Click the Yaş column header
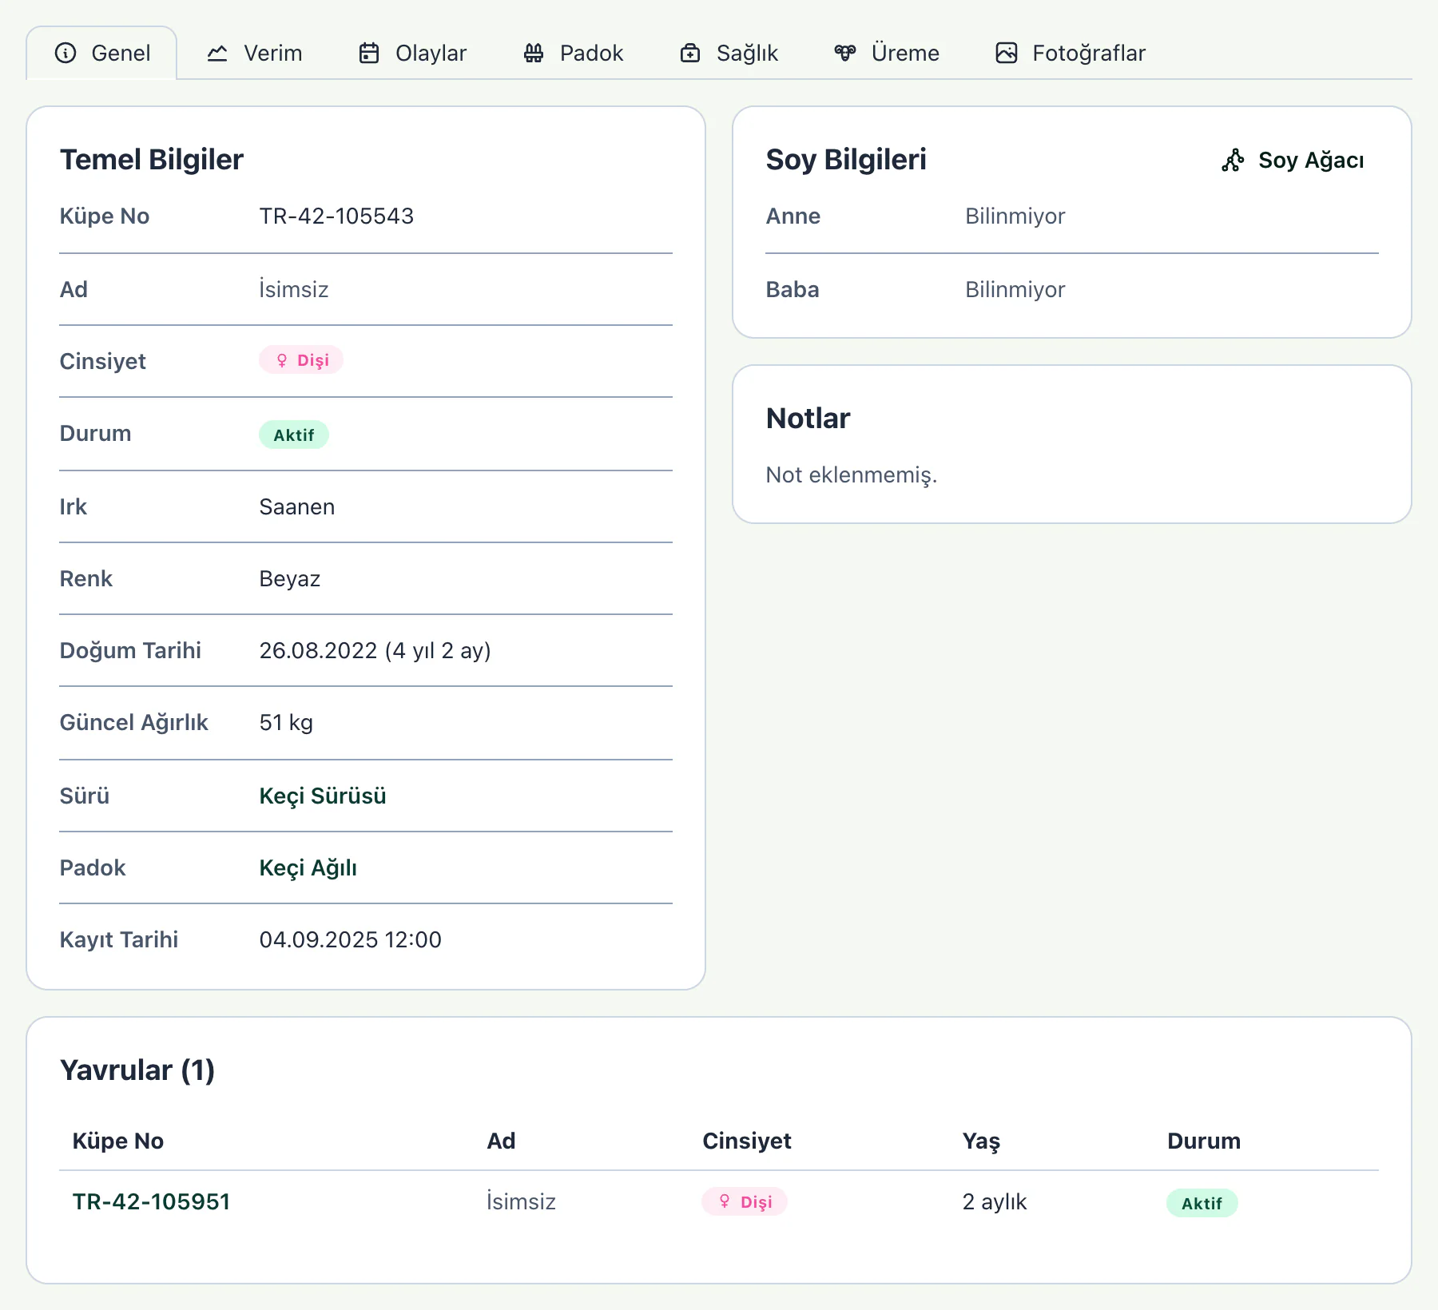Image resolution: width=1438 pixels, height=1310 pixels. pos(981,1141)
